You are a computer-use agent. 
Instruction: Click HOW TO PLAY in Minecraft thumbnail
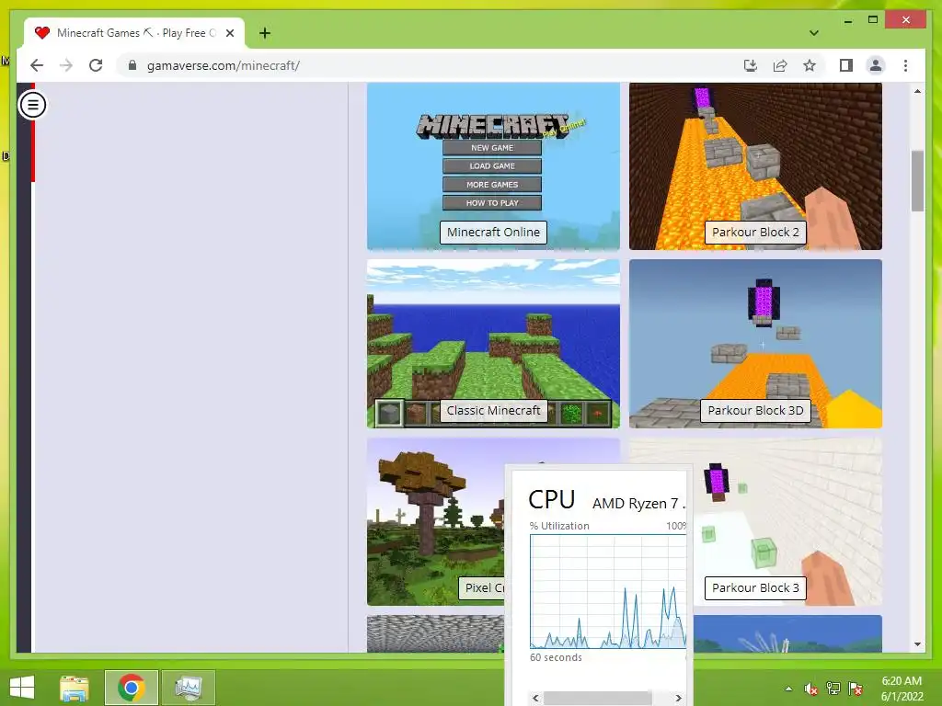(492, 203)
